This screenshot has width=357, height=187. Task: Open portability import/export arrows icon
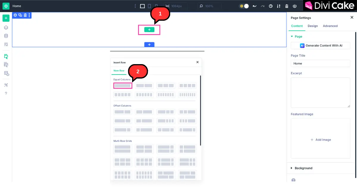(x=279, y=6)
